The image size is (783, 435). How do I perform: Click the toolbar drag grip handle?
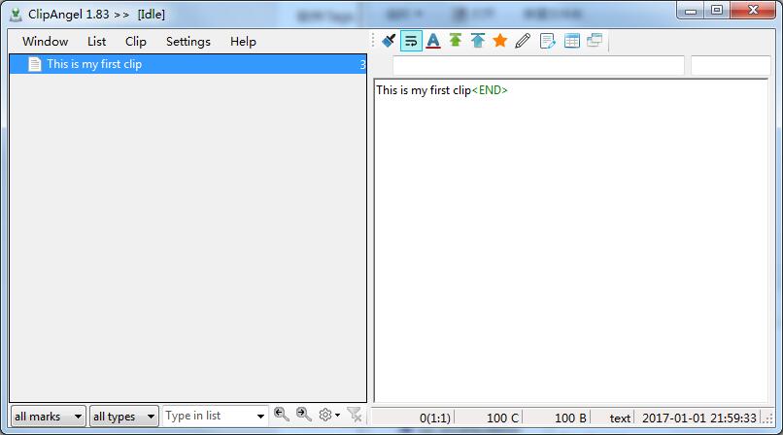(373, 41)
